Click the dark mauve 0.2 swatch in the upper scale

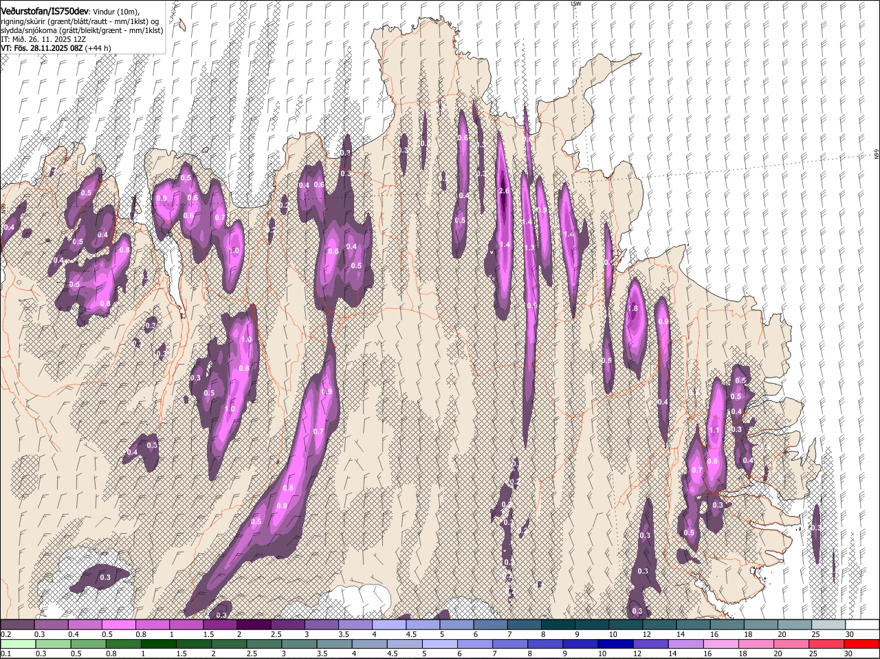[18, 624]
